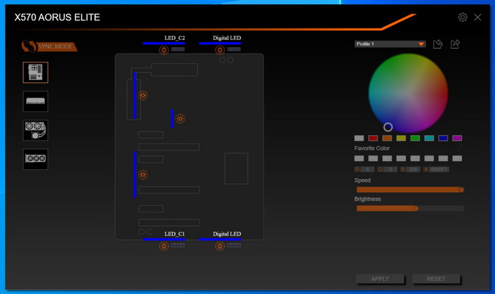Click the Brightness slider handle
The height and width of the screenshot is (294, 495).
[415, 208]
